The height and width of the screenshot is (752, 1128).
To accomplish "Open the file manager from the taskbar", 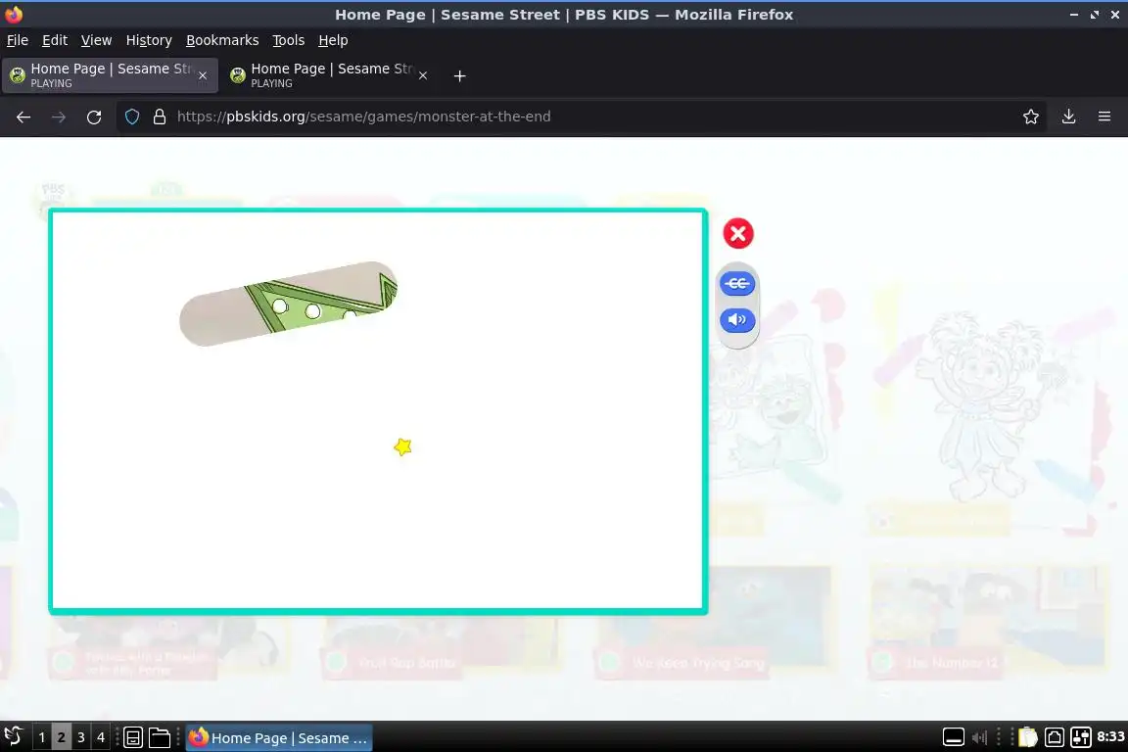I will (x=160, y=737).
